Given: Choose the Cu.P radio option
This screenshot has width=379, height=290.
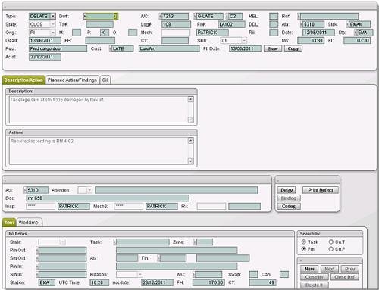Looking at the screenshot, I should click(x=331, y=249).
